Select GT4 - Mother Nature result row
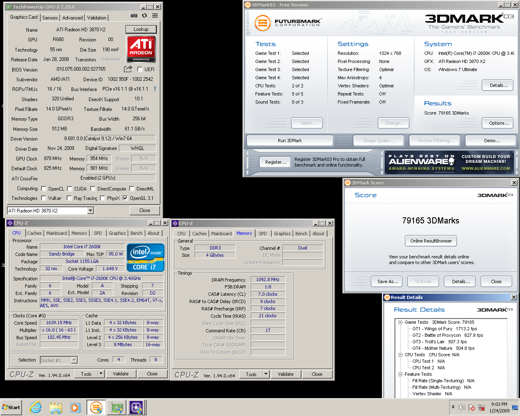The height and width of the screenshot is (416, 520). point(443,348)
